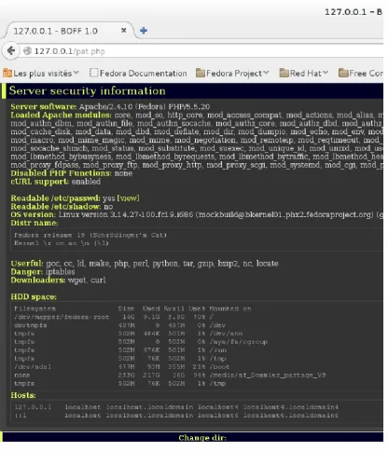Viewport: 388px width, 451px height.
Task: Click the /sys/fs/cgroup mount entry
Action: pos(238,342)
